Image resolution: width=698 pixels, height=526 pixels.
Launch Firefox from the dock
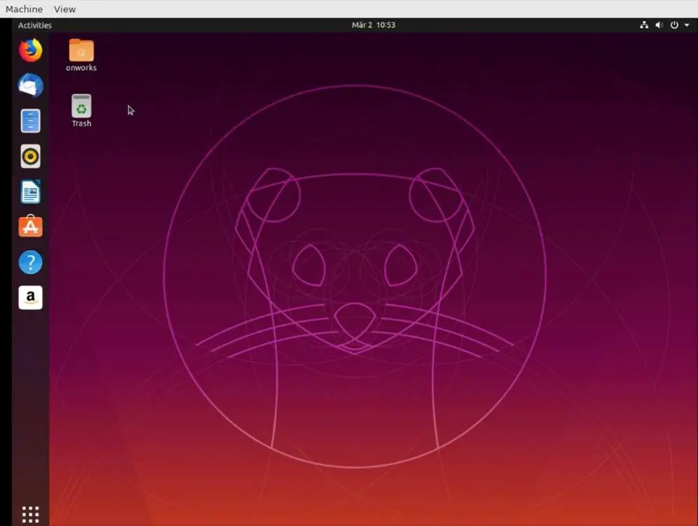[x=30, y=50]
